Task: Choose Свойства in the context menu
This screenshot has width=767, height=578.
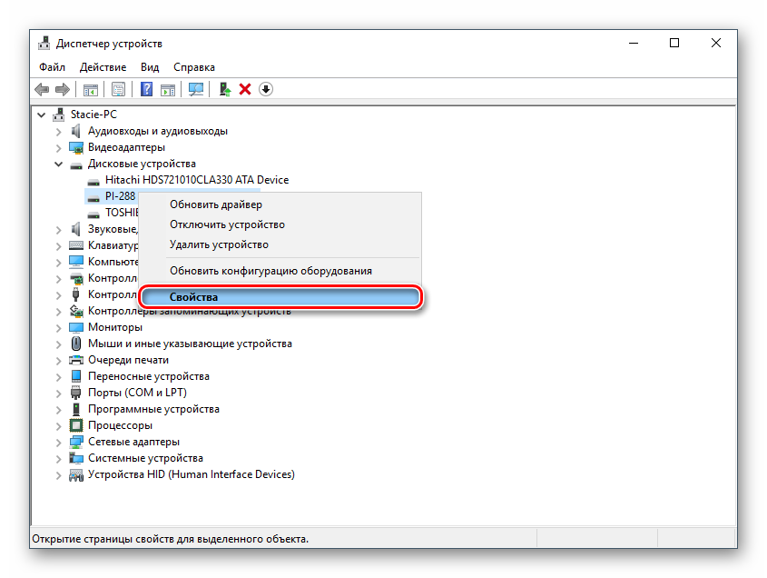Action: (x=193, y=296)
